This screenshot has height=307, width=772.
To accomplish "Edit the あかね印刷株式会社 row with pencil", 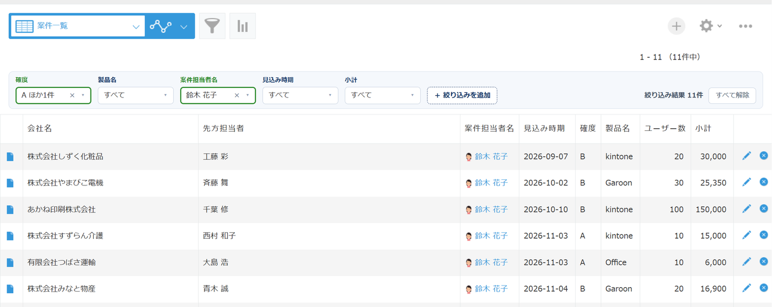I will click(747, 209).
